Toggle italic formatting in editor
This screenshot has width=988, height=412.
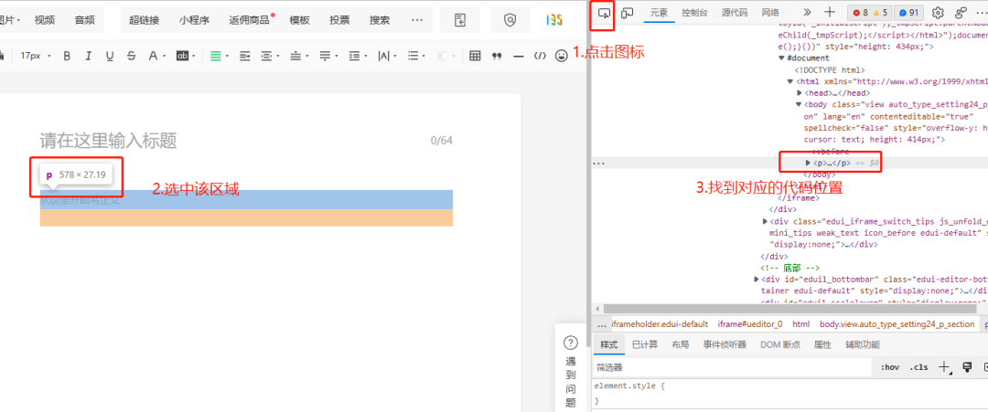coord(88,56)
